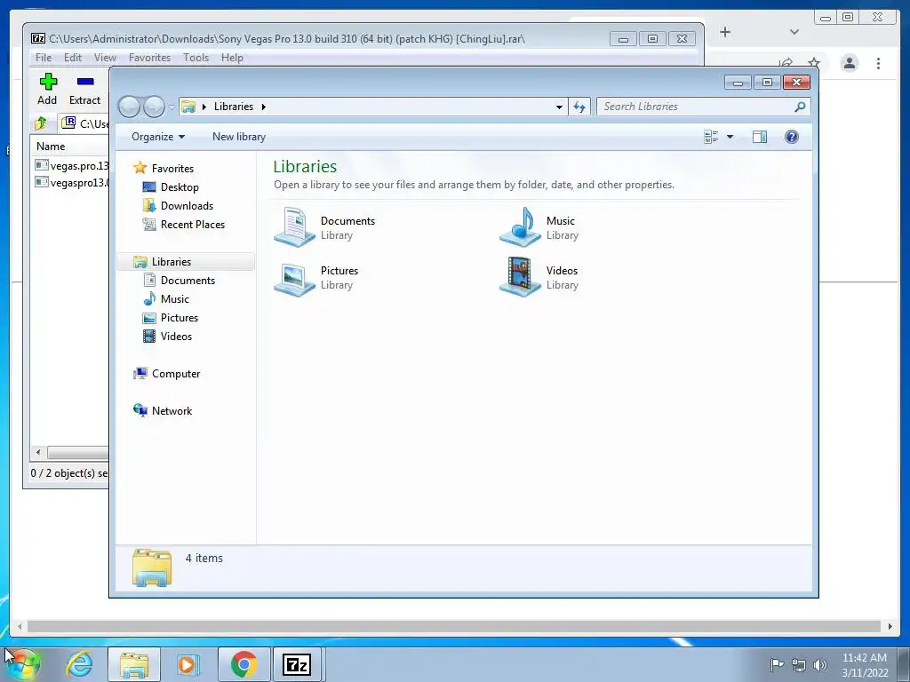Open the network tray icon
Screen dimensions: 910x682
(x=799, y=664)
